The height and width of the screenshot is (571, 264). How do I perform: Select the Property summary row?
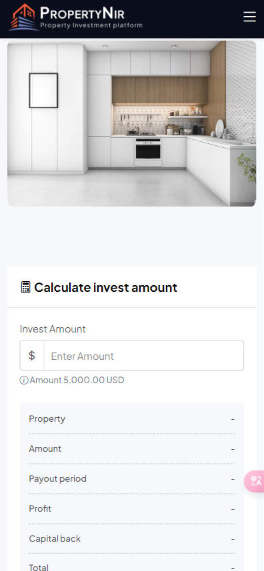(132, 419)
